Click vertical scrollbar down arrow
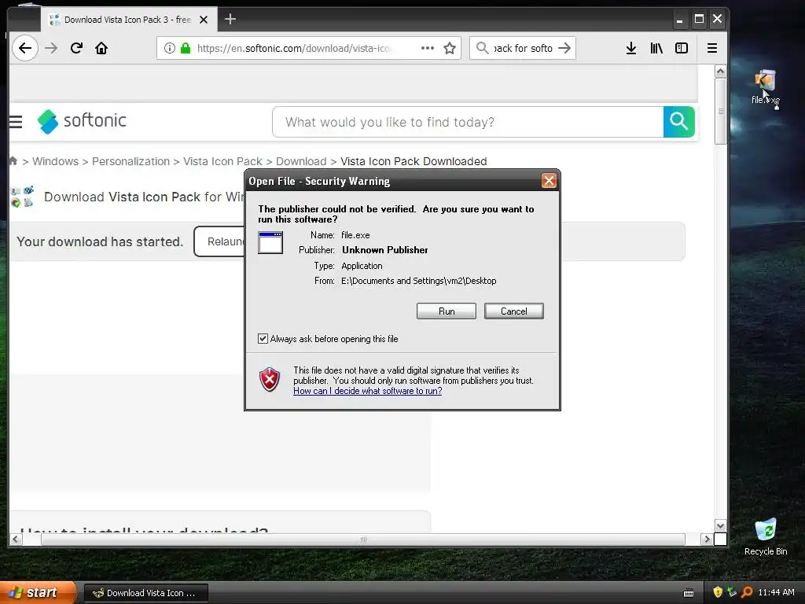 tap(720, 526)
